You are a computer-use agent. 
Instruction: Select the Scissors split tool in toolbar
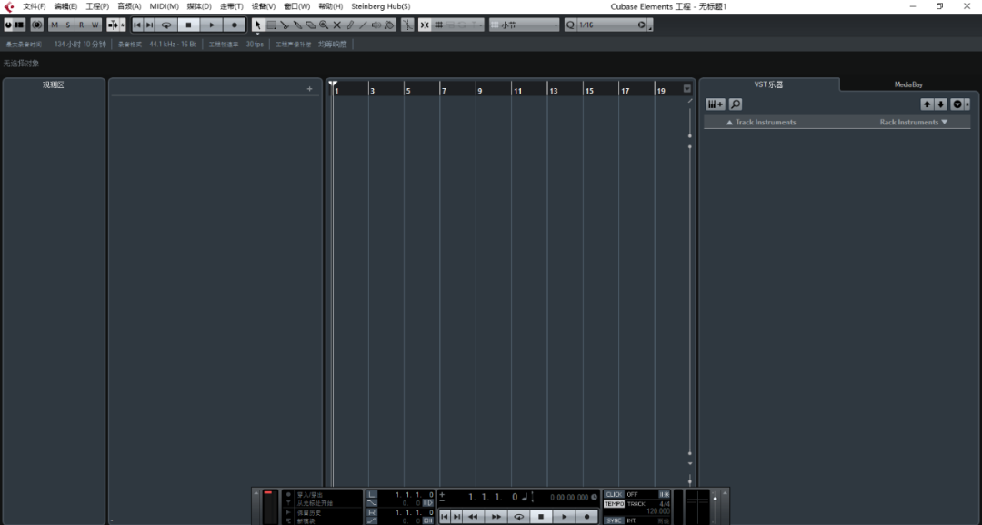285,25
